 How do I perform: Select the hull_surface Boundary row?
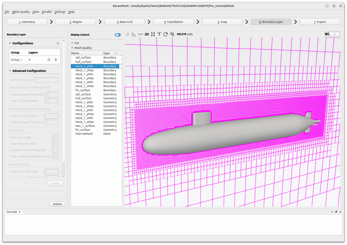click(x=96, y=62)
